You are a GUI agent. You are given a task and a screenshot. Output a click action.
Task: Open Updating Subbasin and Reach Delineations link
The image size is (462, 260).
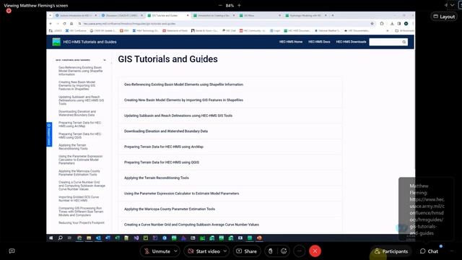point(178,116)
